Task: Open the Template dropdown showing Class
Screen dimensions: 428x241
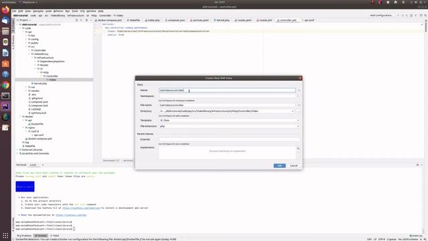Action: (x=229, y=120)
